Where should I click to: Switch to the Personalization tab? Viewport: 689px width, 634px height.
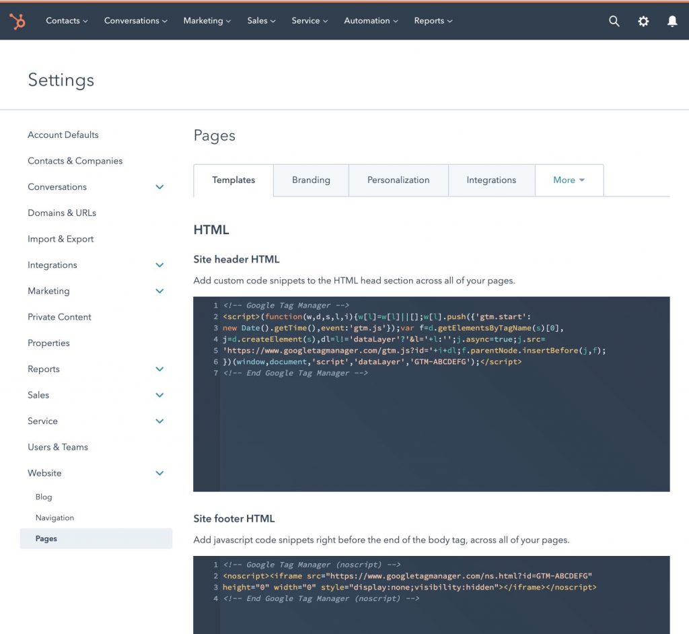pos(398,180)
